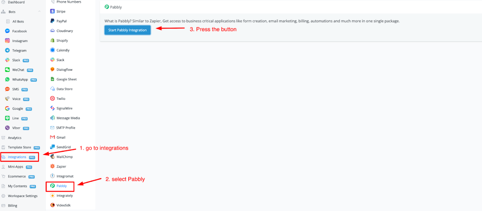
Task: Click the Start Pabbly Integration button
Action: [x=127, y=30]
